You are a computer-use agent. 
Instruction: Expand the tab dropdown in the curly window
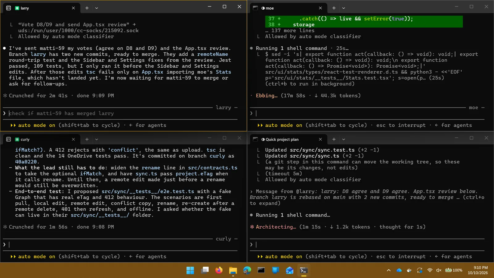pyautogui.click(x=97, y=139)
